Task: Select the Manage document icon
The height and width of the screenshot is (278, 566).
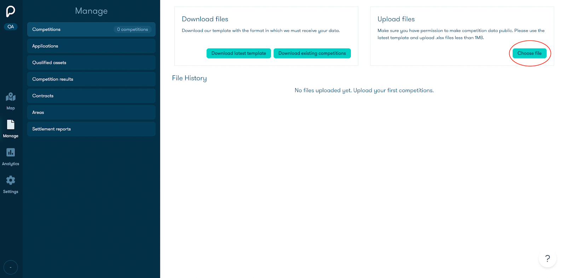Action: click(x=11, y=125)
